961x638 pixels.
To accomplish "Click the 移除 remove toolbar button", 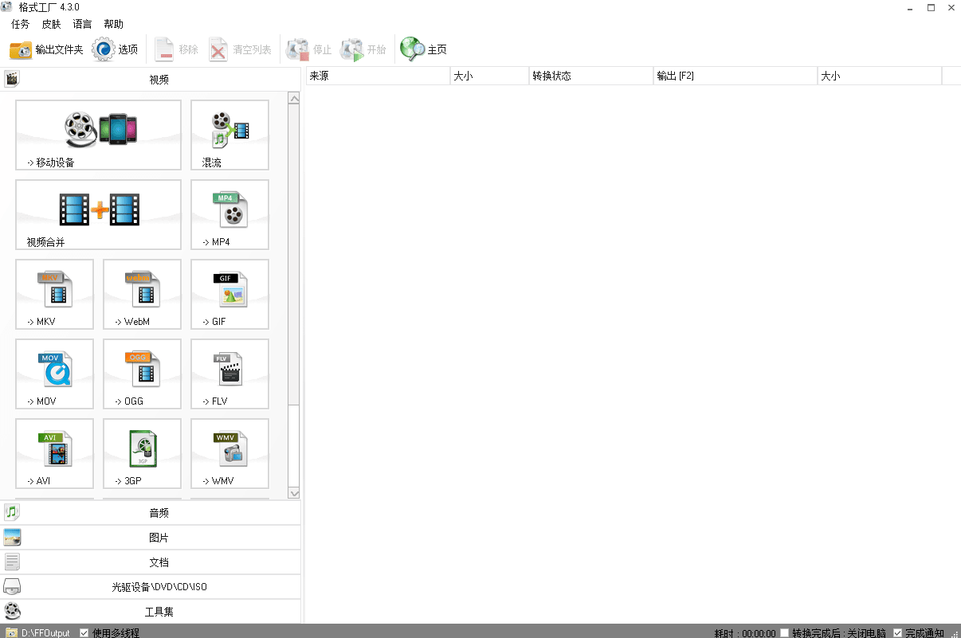I will 176,49.
